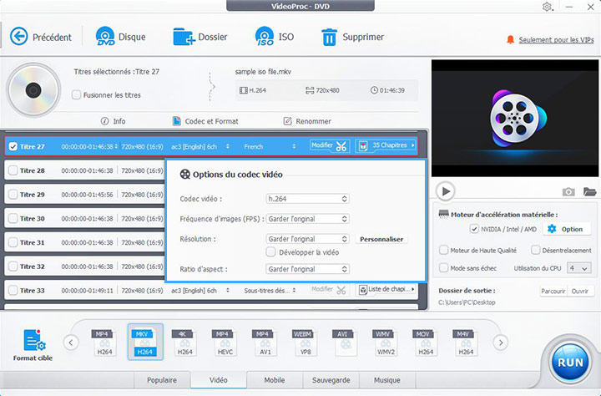
Task: Click Ouvrir to open output folder
Action: tap(580, 292)
